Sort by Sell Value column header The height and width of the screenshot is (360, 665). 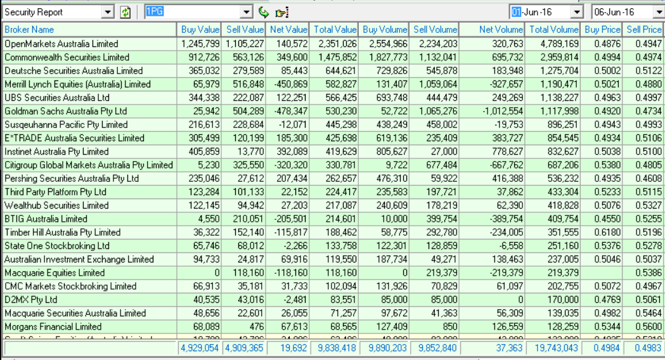pyautogui.click(x=243, y=30)
